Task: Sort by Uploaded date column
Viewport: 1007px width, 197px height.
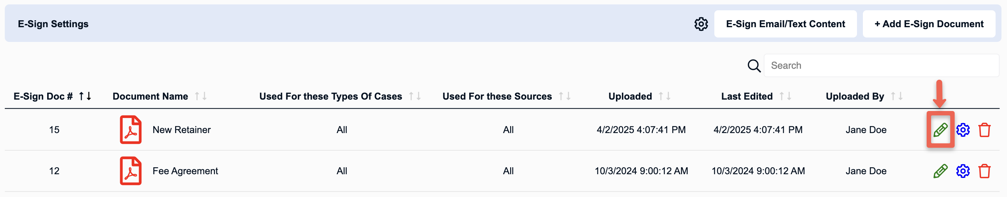Action: 665,96
